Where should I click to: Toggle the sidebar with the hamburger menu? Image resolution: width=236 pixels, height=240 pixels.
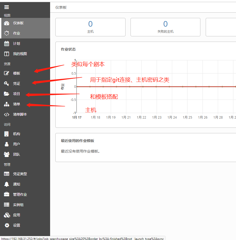tap(7, 7)
